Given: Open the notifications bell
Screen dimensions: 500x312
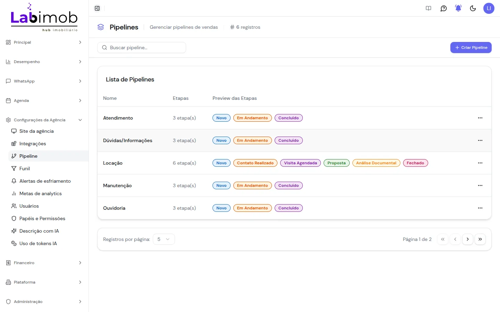Looking at the screenshot, I should tap(458, 8).
